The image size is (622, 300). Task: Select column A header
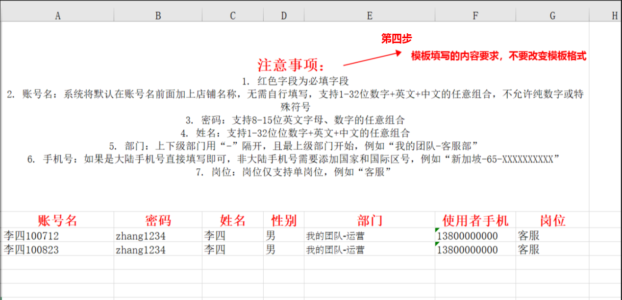click(57, 16)
